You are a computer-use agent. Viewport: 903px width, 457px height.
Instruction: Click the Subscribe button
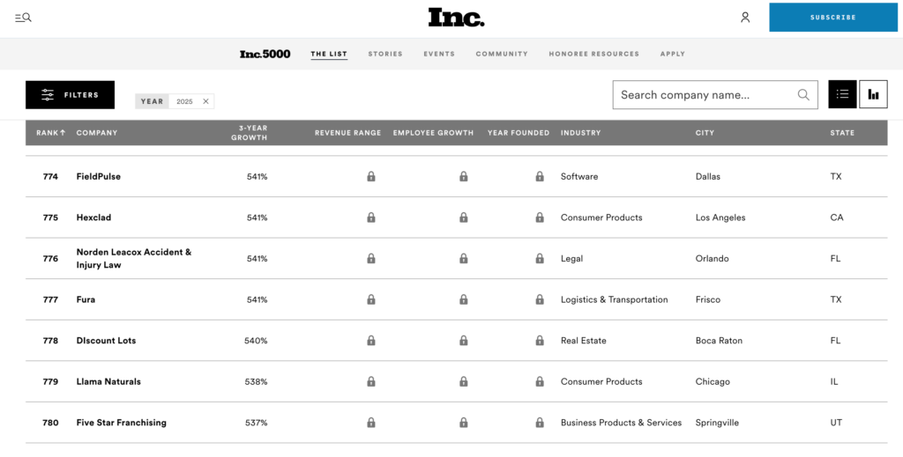point(832,18)
